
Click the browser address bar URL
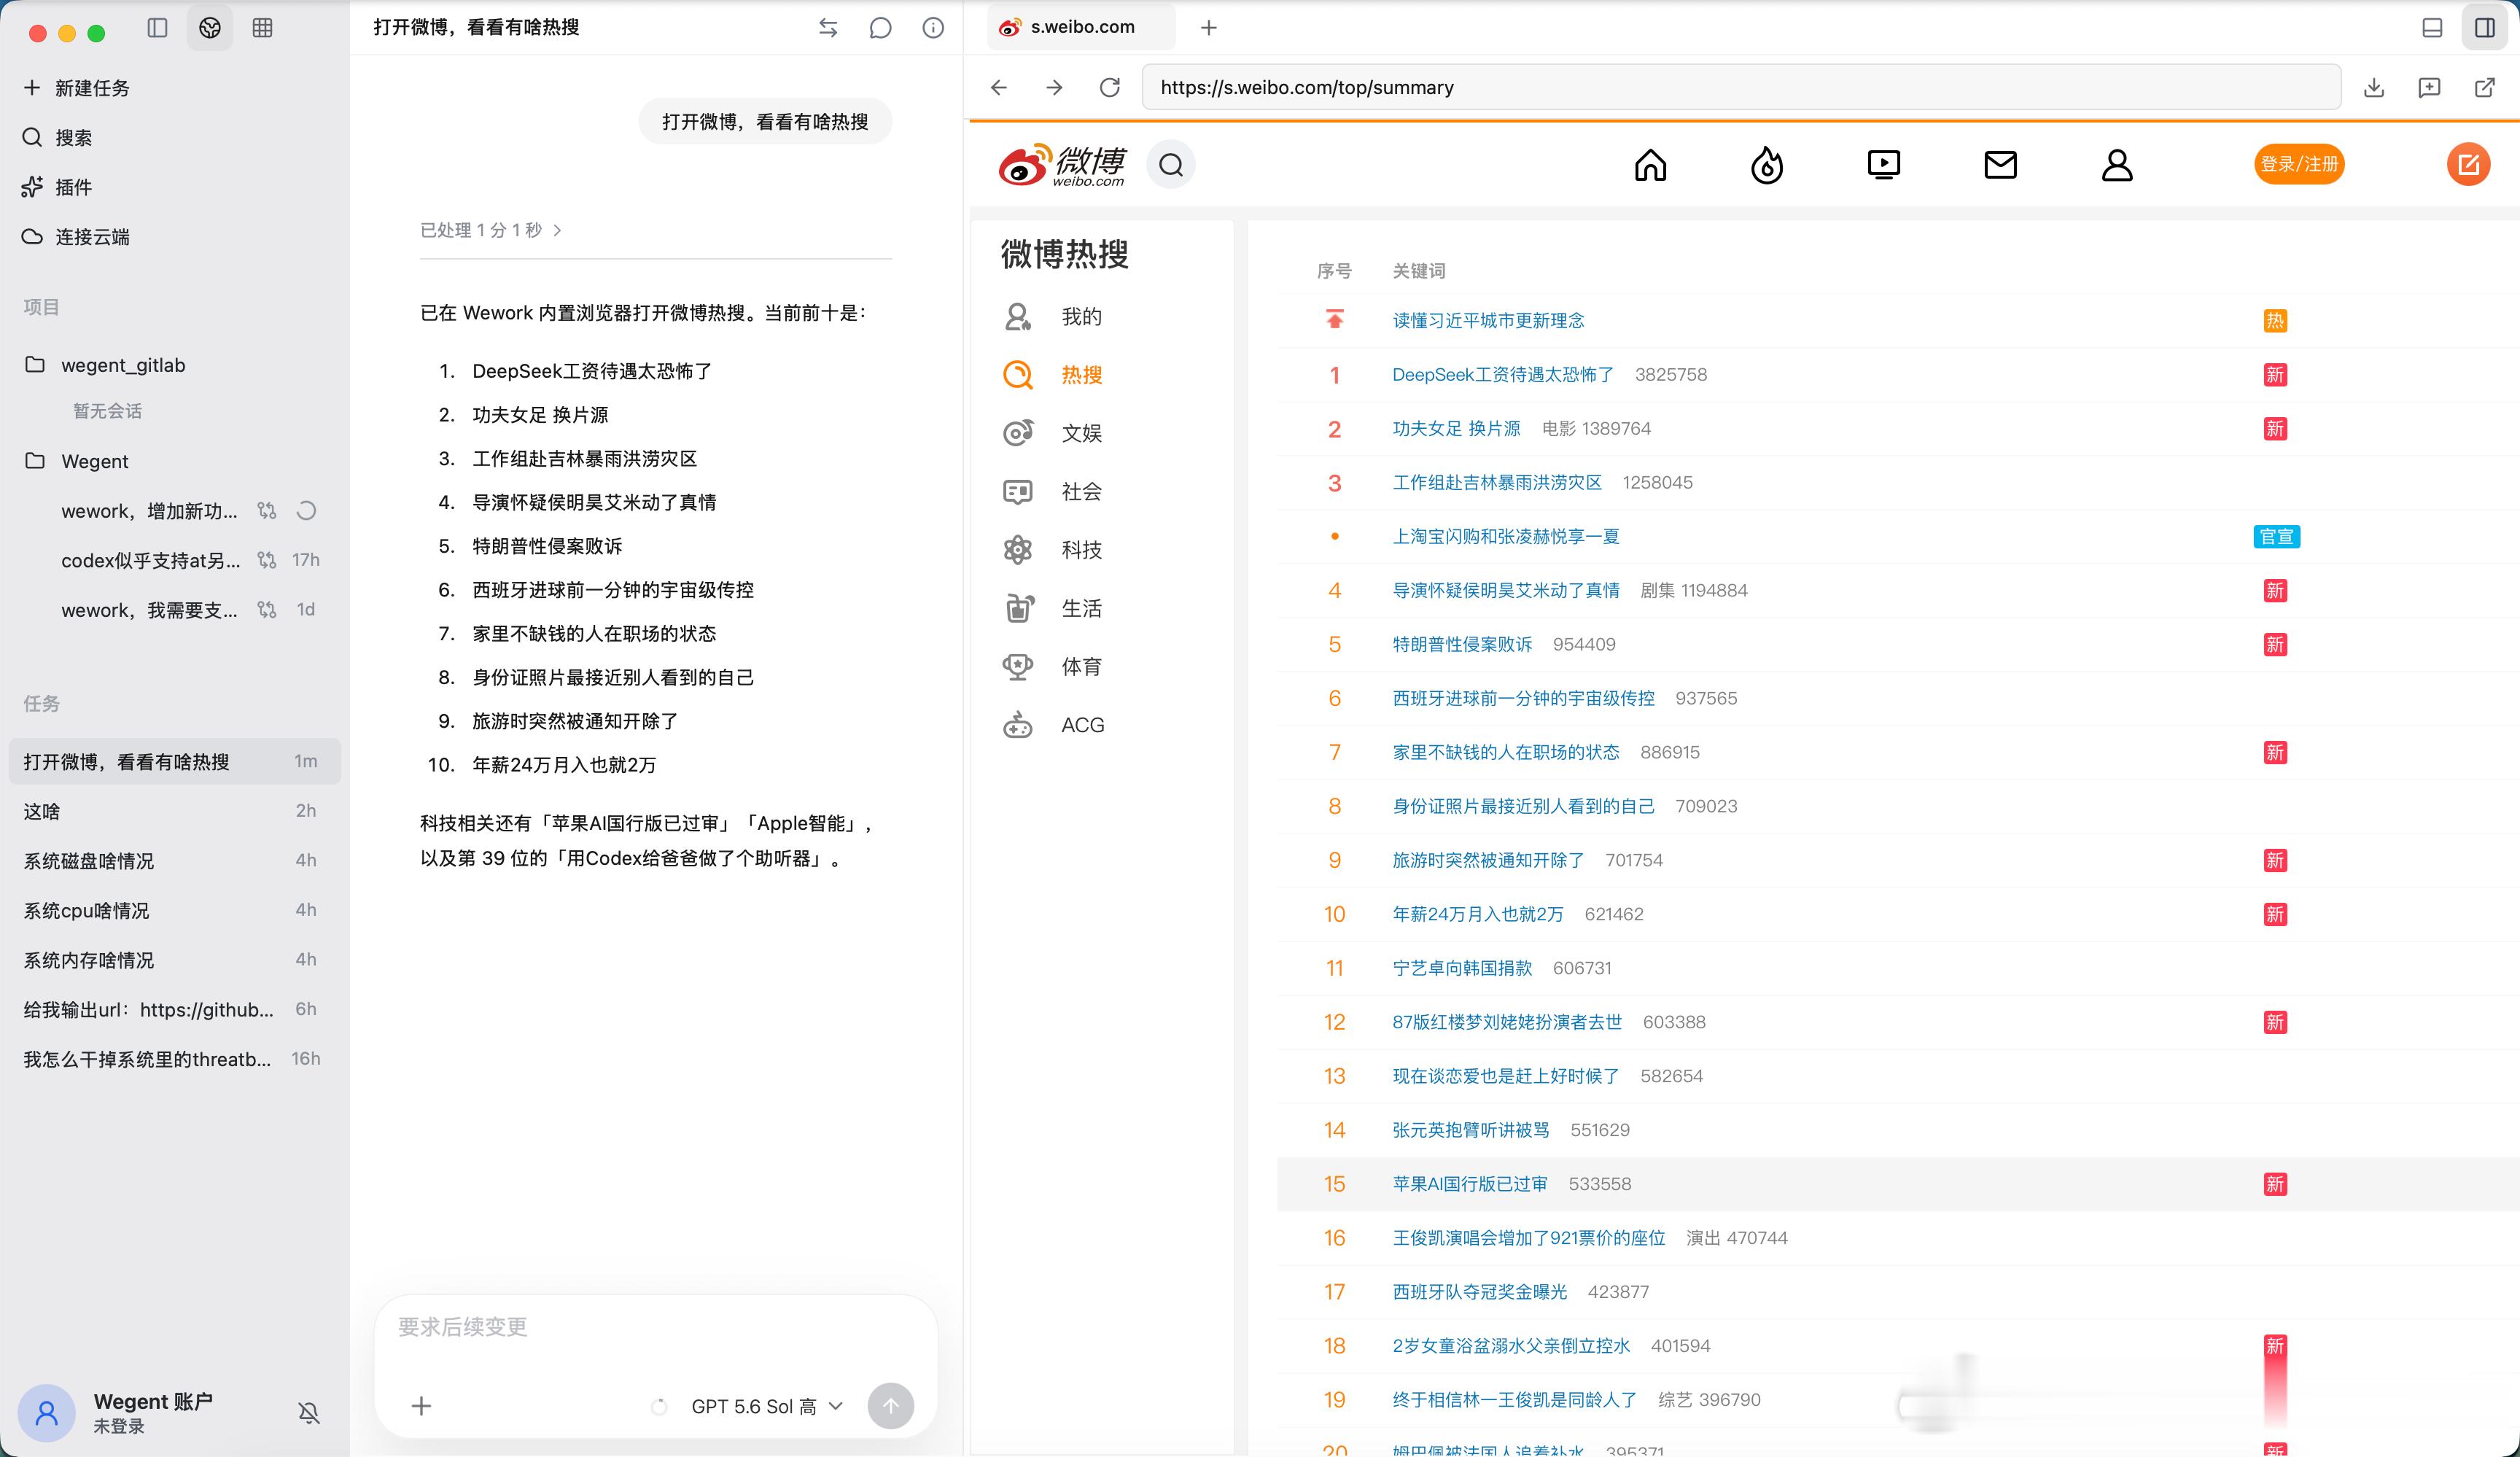tap(1741, 87)
